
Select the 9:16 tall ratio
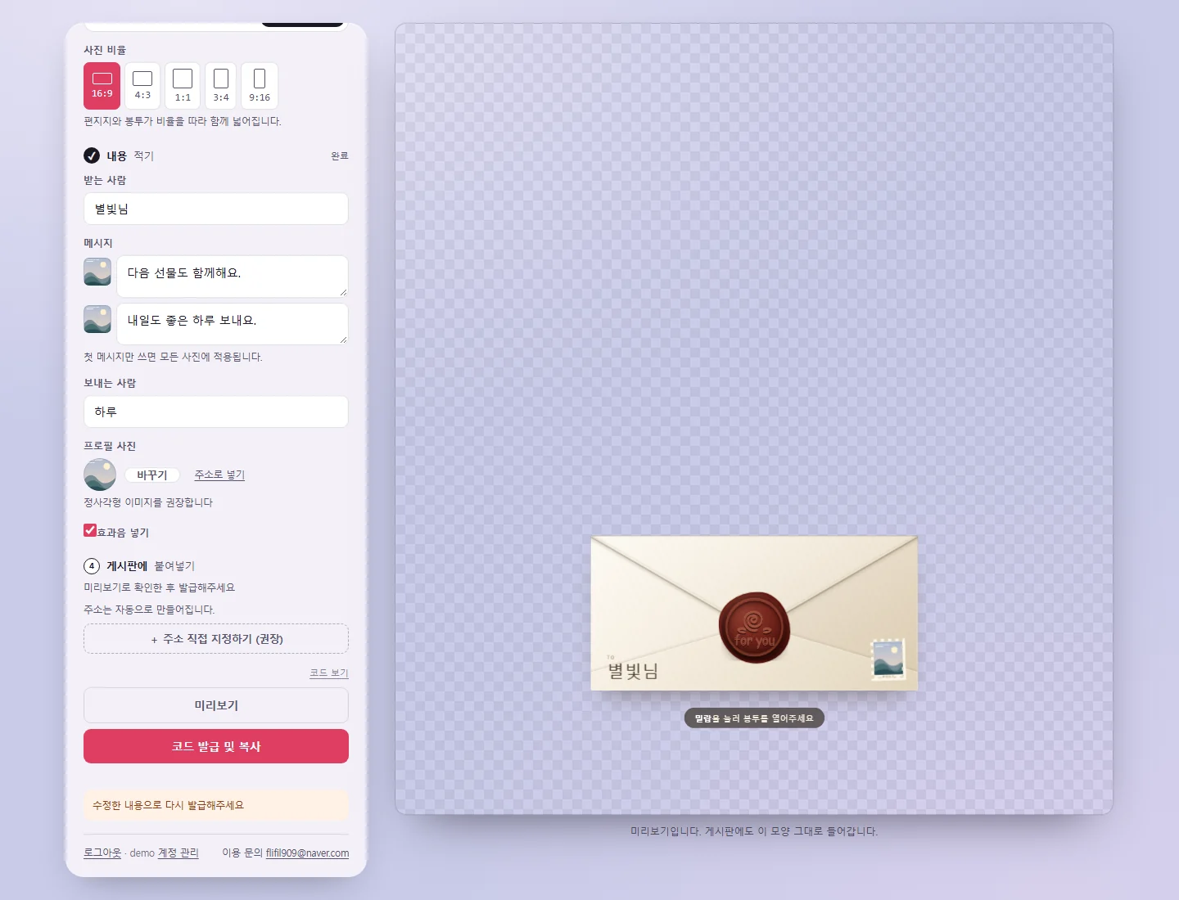click(x=260, y=86)
